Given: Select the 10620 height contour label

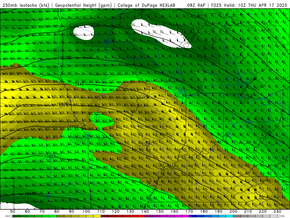Looking at the screenshot, I should [50, 156].
